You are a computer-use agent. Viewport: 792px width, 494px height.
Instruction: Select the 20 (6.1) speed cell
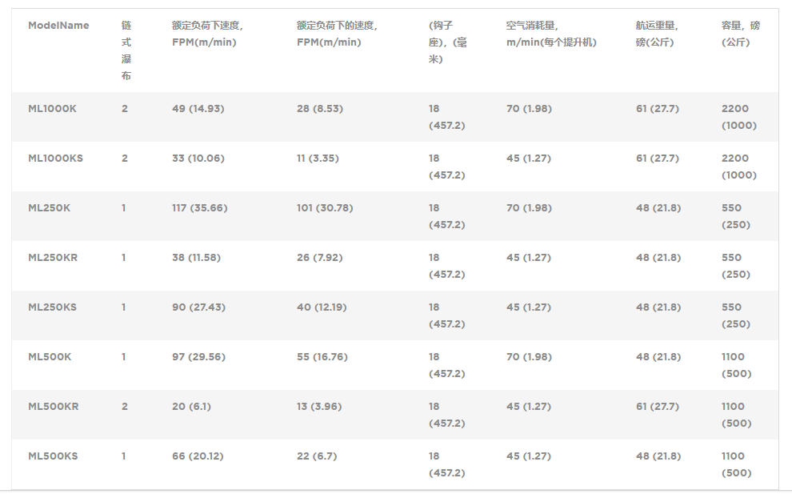tap(191, 407)
